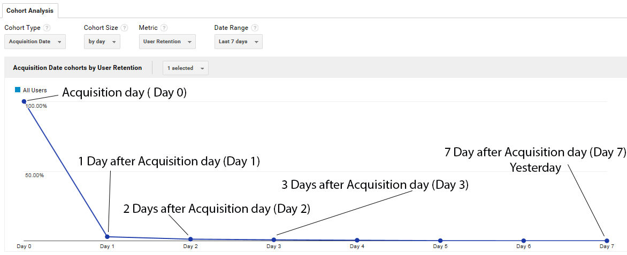Screen dimensions: 627x255
Task: Open the Last 7 days date range dropdown
Action: (238, 42)
